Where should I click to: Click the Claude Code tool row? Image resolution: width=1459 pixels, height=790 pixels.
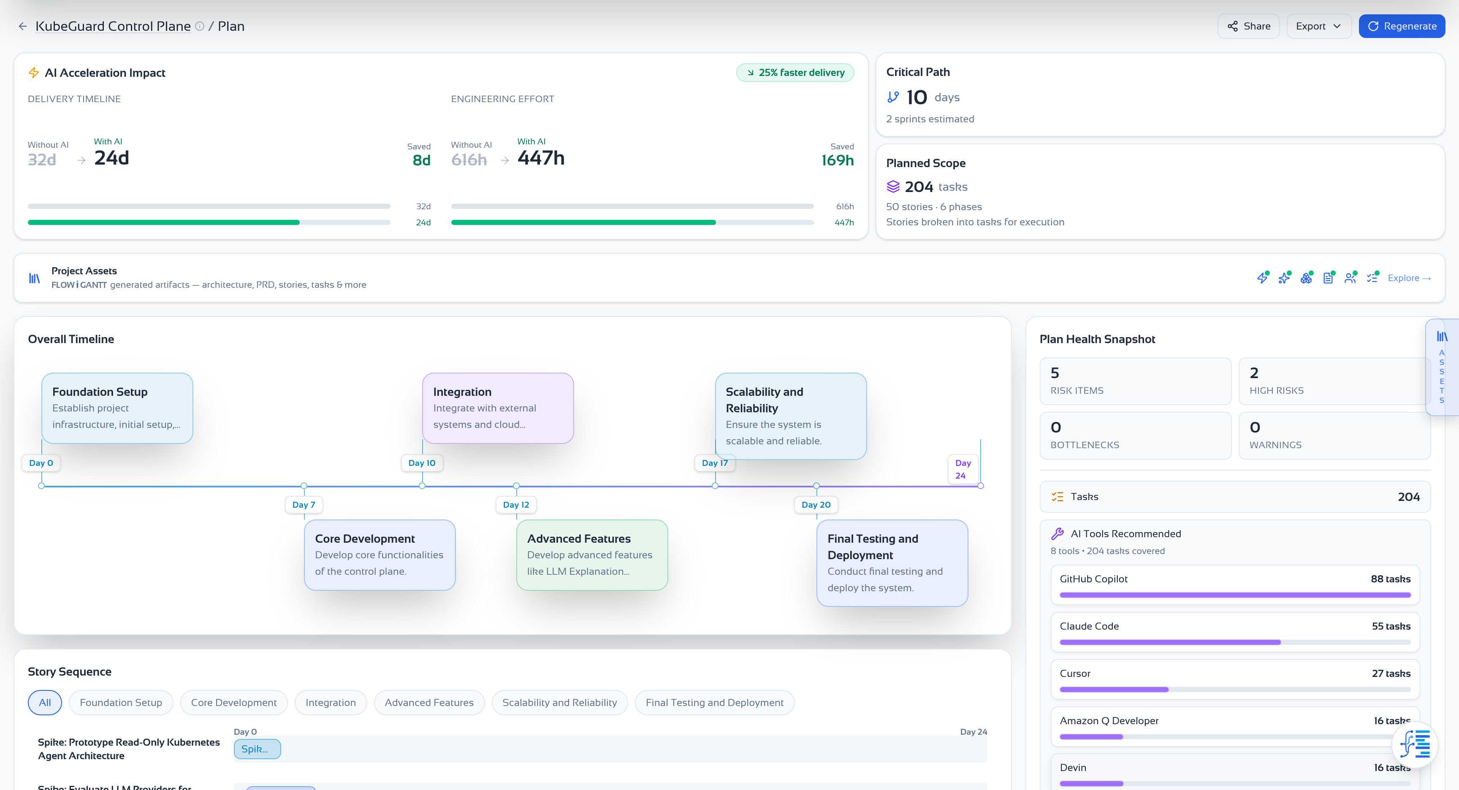[x=1235, y=631]
